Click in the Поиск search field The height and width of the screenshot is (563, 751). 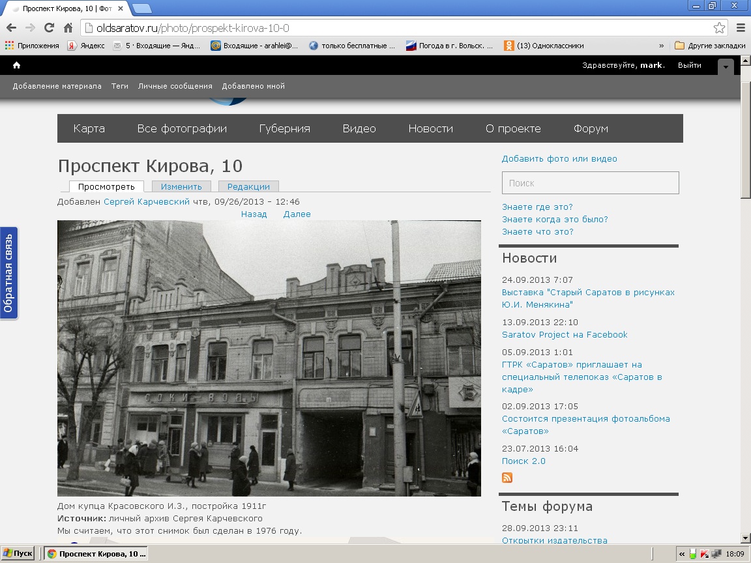pos(590,183)
